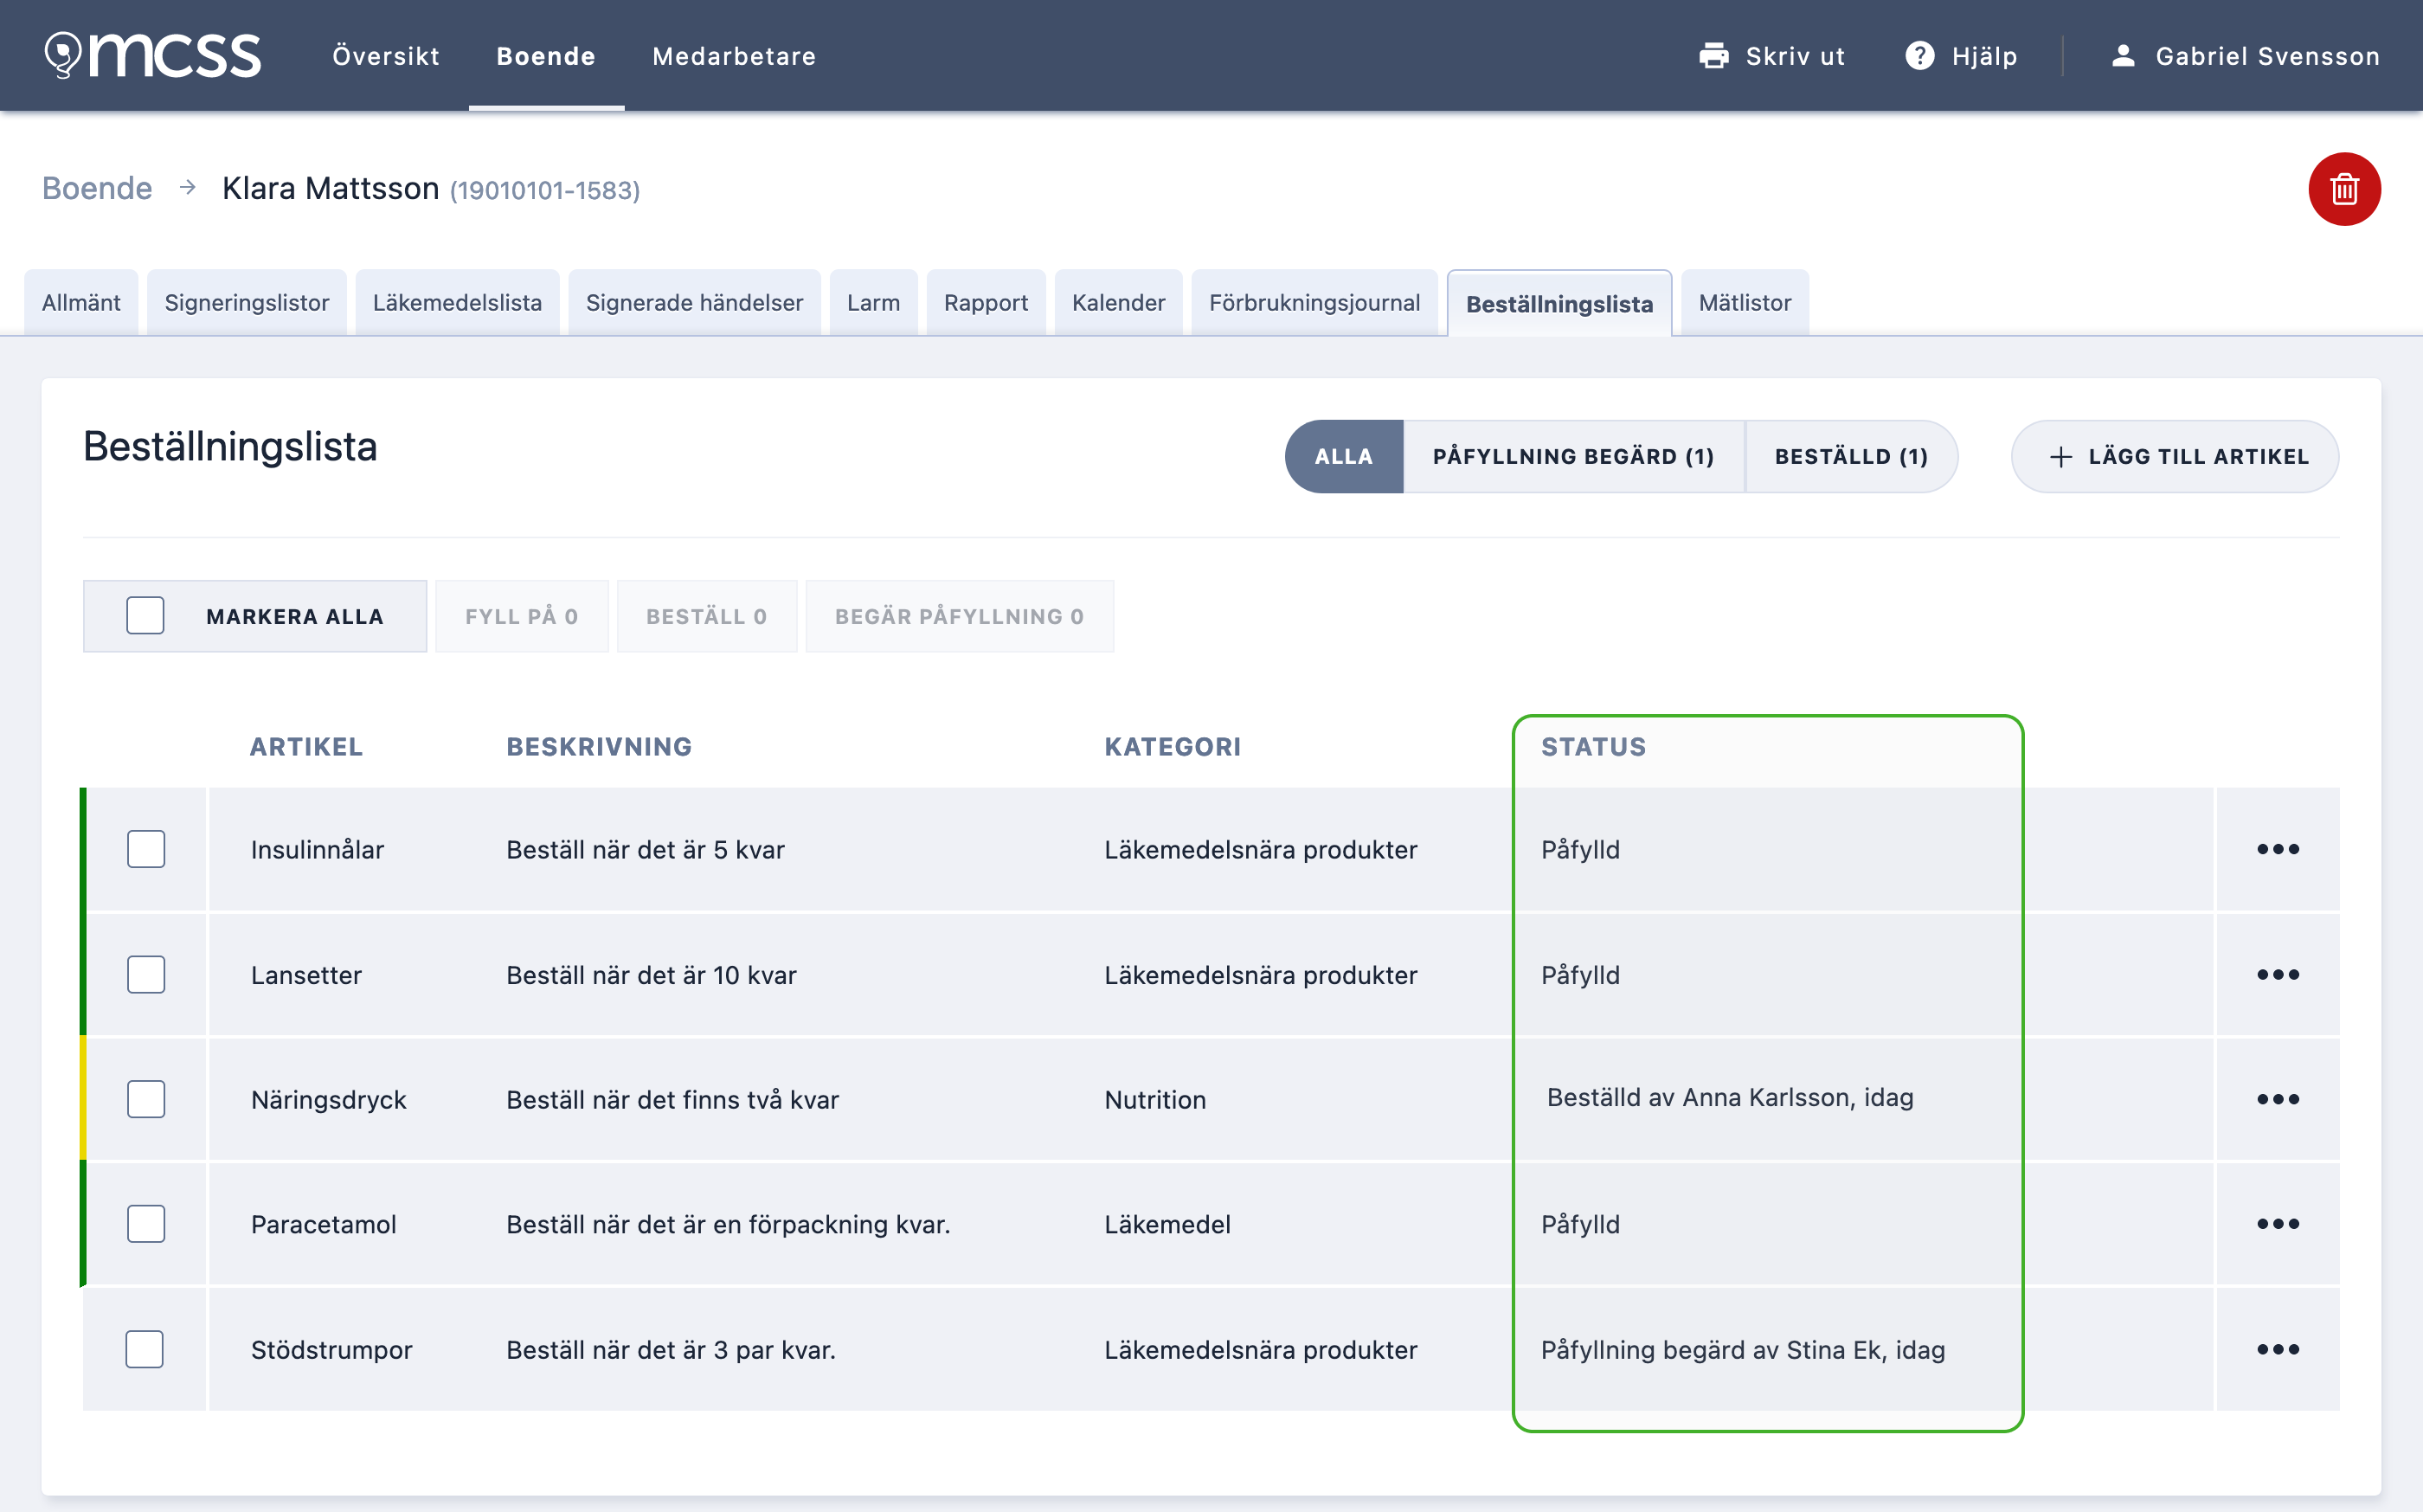Switch to the Förbrukningsjournal tab

pyautogui.click(x=1314, y=303)
